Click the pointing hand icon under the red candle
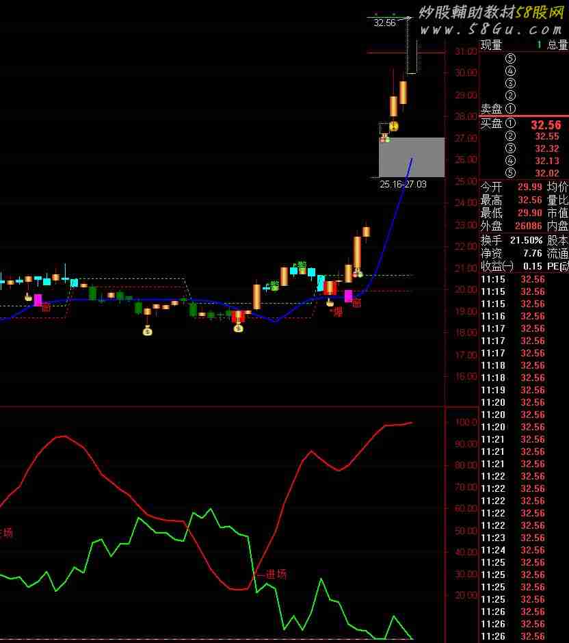Viewport: 569px width, 643px height. click(x=330, y=302)
